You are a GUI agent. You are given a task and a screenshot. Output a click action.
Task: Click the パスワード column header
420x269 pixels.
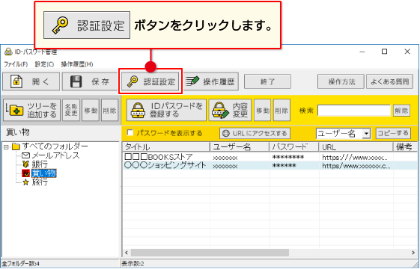tap(294, 146)
